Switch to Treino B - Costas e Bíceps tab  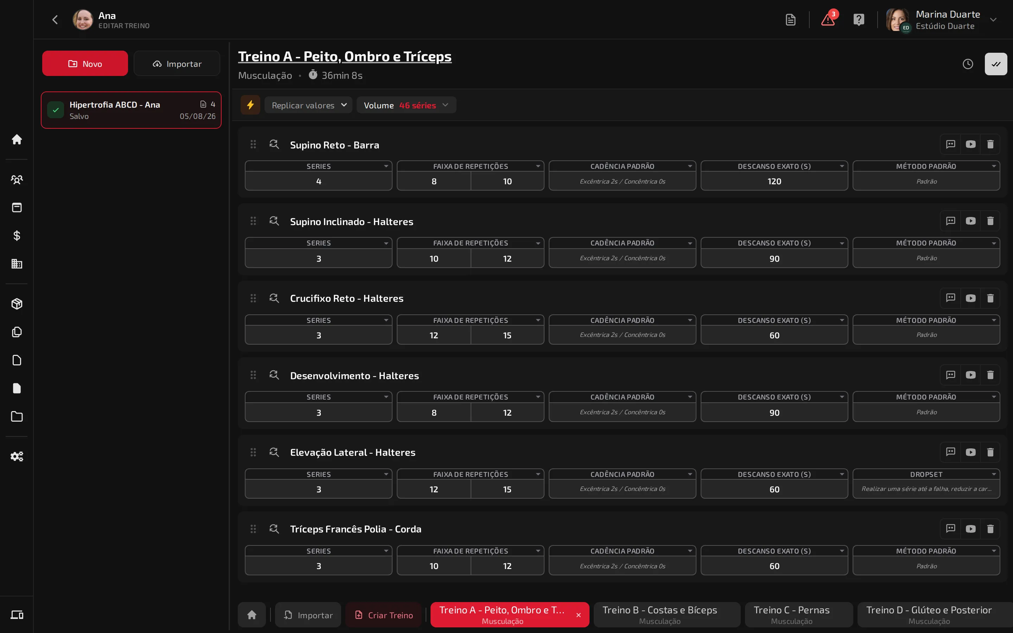667,615
